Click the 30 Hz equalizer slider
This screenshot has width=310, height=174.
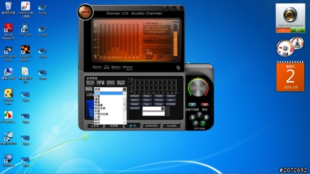(135, 85)
